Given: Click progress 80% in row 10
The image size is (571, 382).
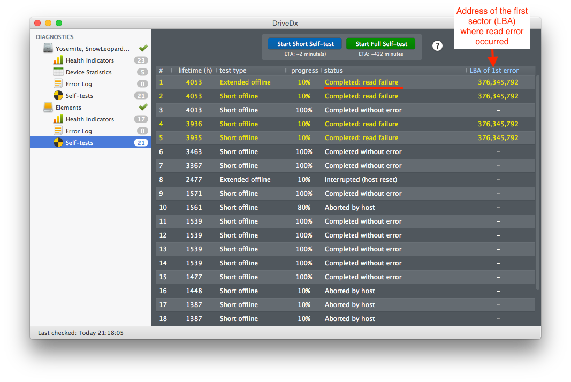Looking at the screenshot, I should tap(304, 208).
